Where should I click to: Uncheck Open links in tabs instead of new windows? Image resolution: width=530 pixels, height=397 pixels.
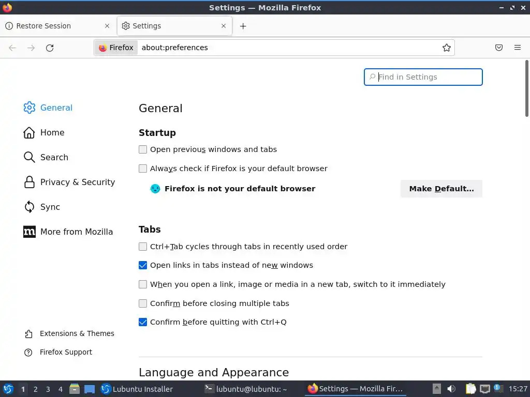pos(143,265)
